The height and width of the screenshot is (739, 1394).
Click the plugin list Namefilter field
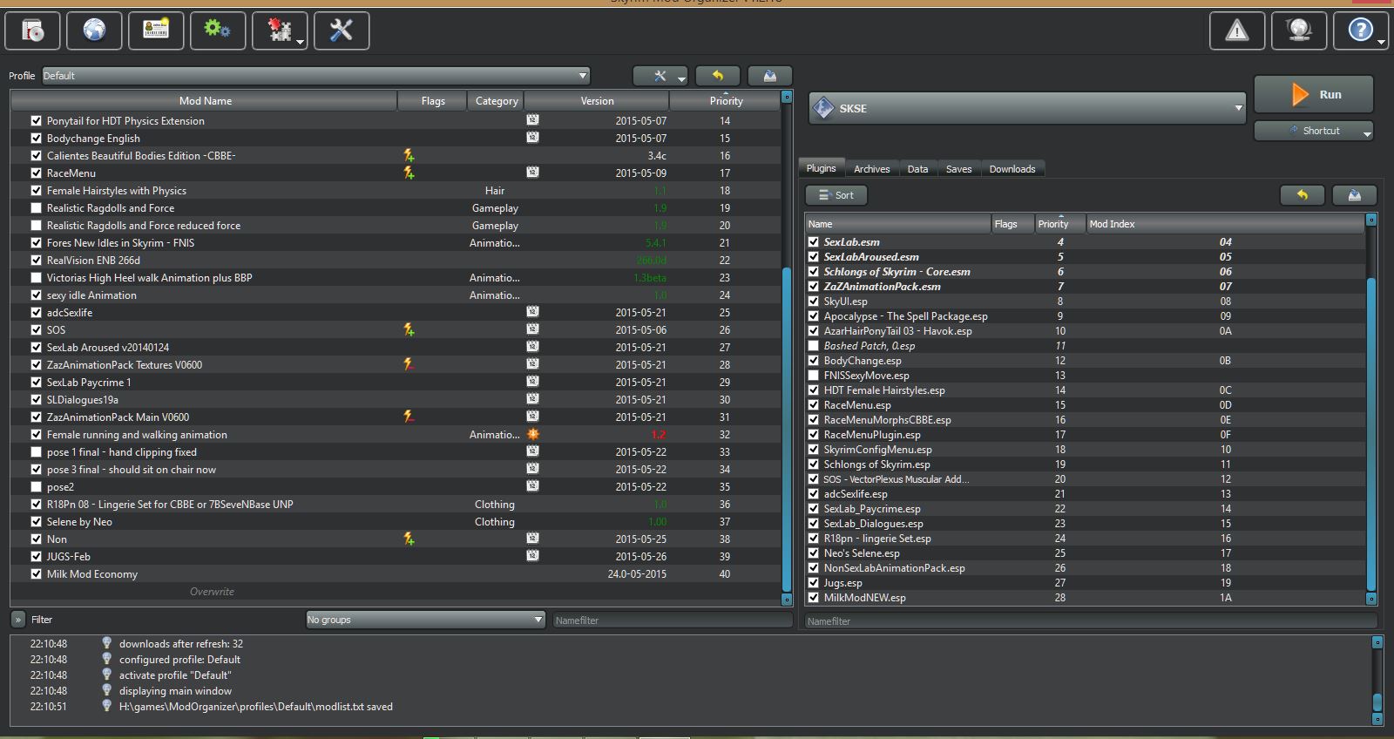(1091, 621)
